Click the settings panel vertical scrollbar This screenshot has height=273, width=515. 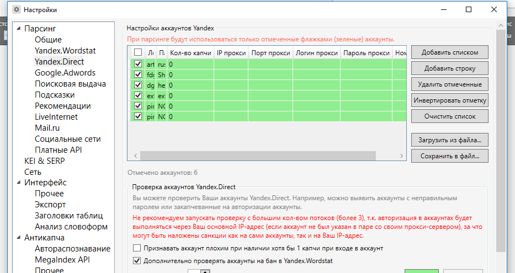click(501, 141)
